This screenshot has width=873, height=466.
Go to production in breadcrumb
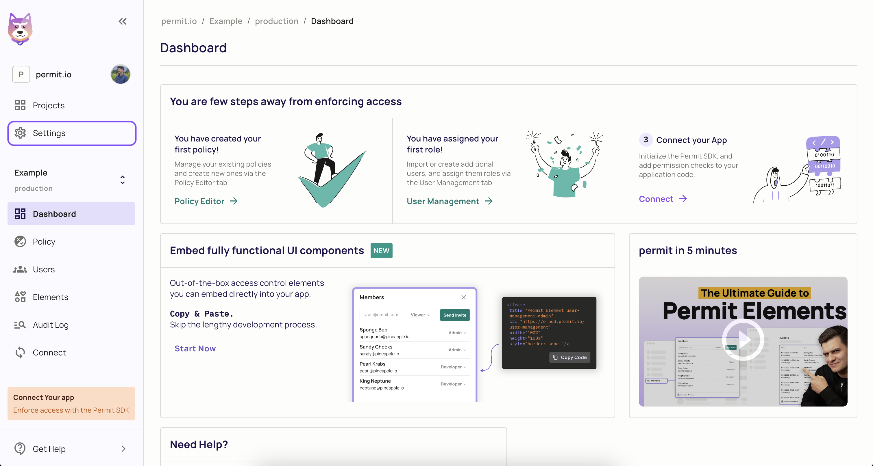tap(277, 21)
